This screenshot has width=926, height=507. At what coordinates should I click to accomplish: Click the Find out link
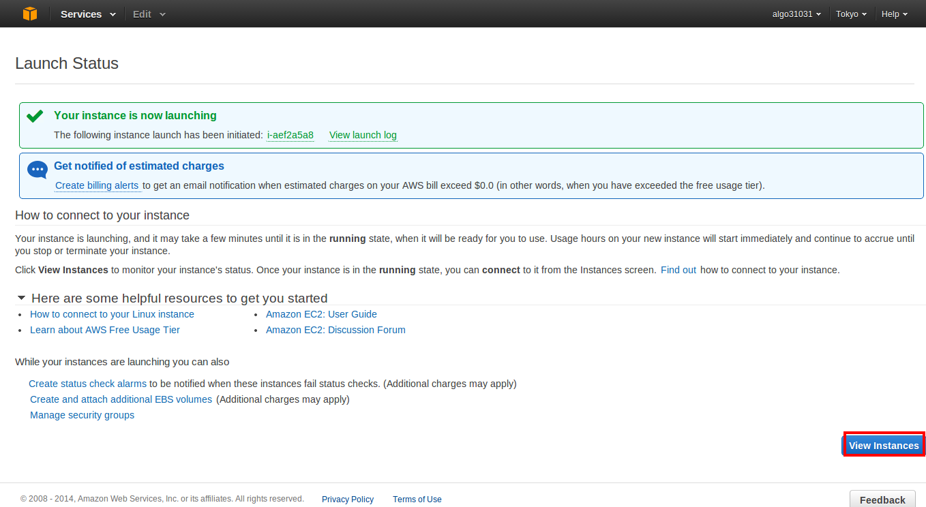point(678,270)
